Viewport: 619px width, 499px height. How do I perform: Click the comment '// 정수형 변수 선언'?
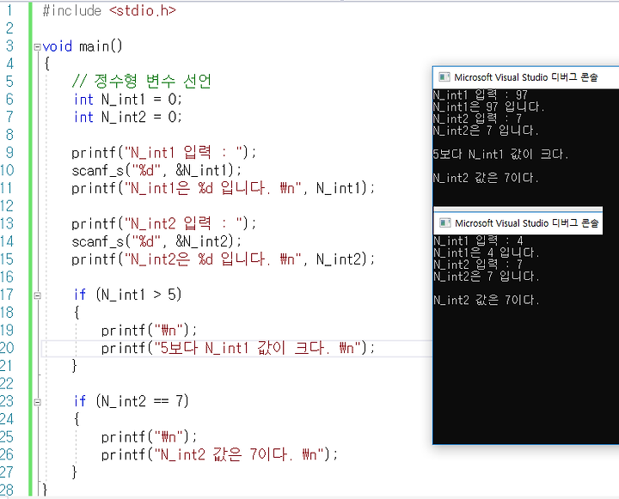[x=142, y=82]
